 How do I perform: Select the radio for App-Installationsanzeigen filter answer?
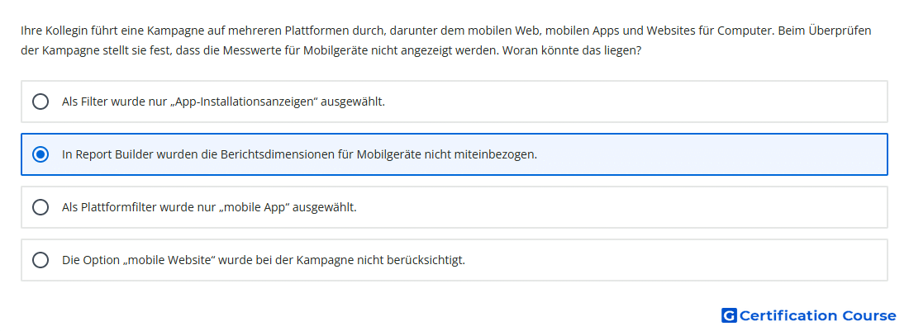pos(40,102)
